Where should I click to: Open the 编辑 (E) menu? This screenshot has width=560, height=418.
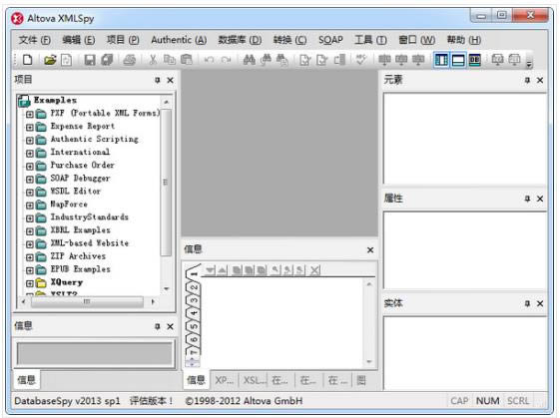78,40
